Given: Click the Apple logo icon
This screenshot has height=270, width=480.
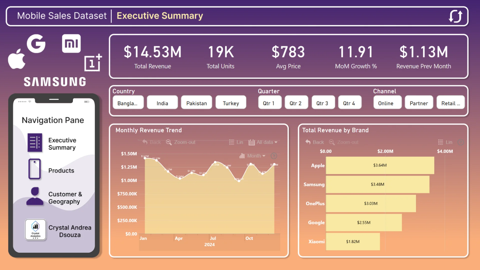Looking at the screenshot, I should click(x=17, y=59).
